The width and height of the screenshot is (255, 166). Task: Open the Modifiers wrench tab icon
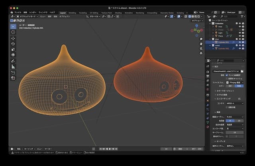tap(208, 105)
